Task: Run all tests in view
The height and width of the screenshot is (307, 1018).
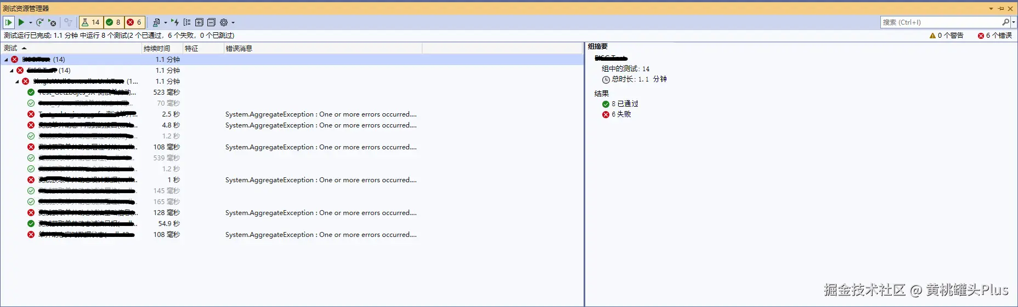Action: 8,22
